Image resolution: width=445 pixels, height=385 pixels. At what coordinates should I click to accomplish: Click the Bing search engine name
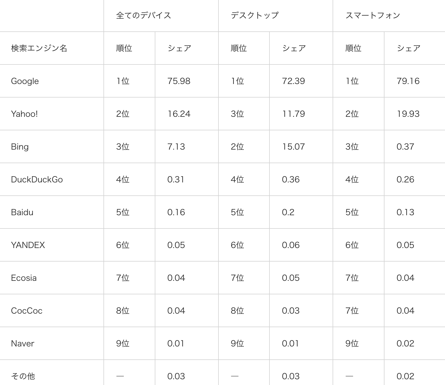coord(20,147)
